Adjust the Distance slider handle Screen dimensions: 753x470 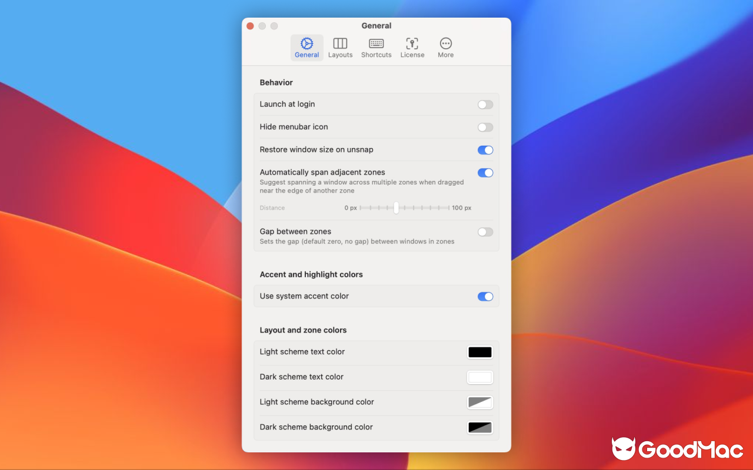click(396, 207)
